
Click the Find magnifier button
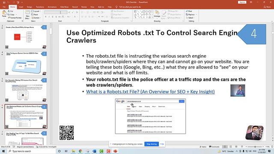[x=189, y=11]
